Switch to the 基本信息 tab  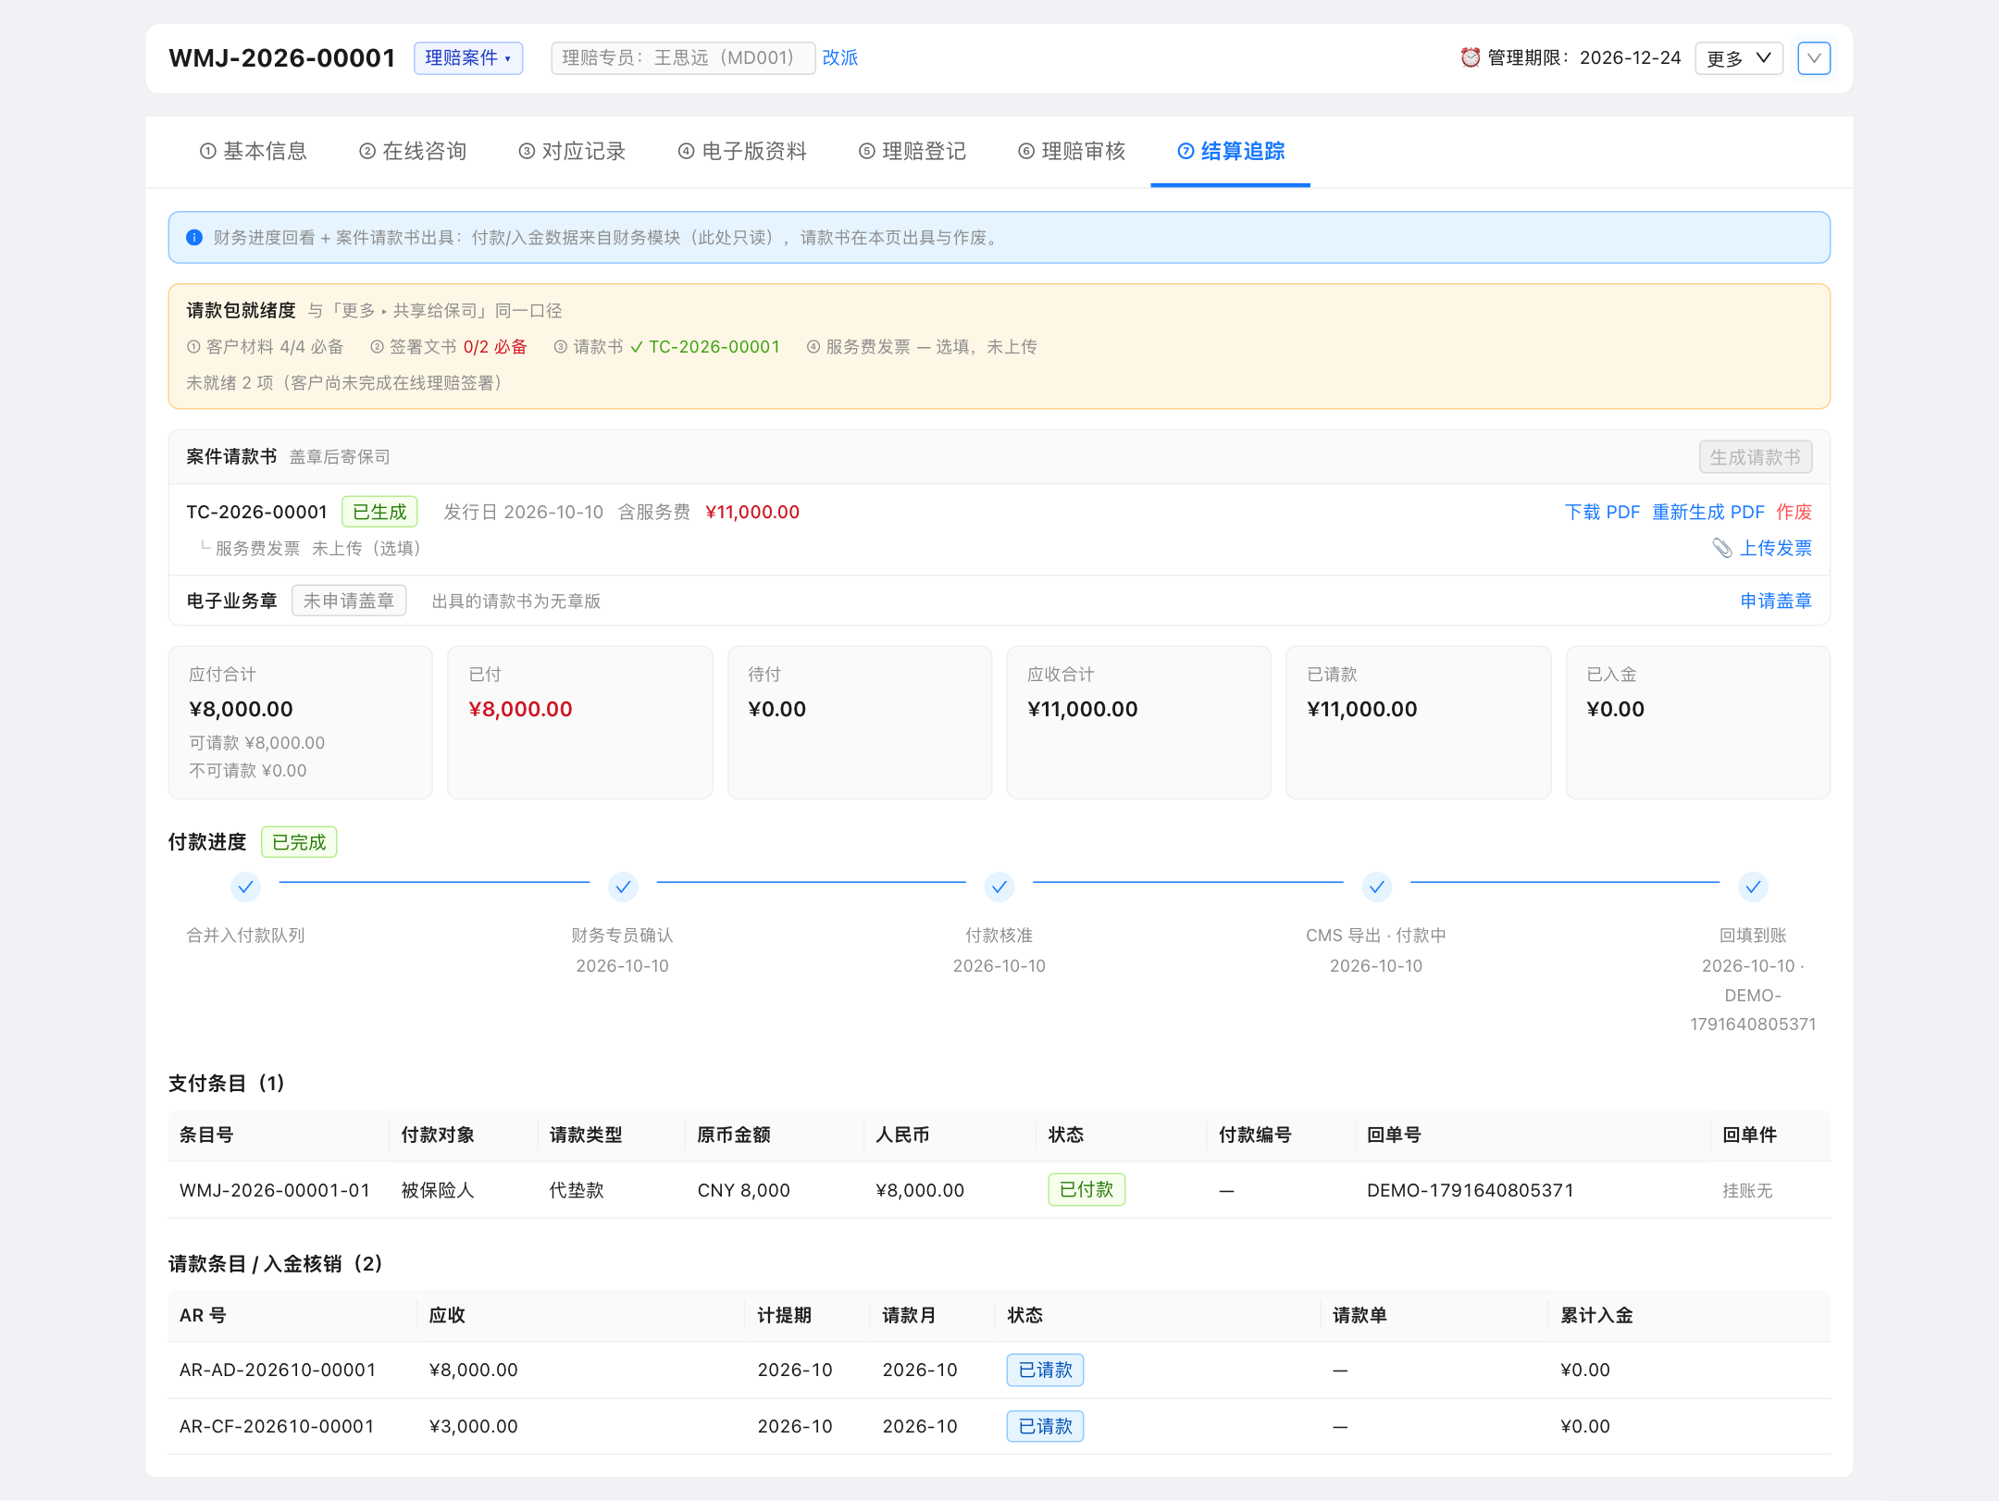tap(254, 151)
